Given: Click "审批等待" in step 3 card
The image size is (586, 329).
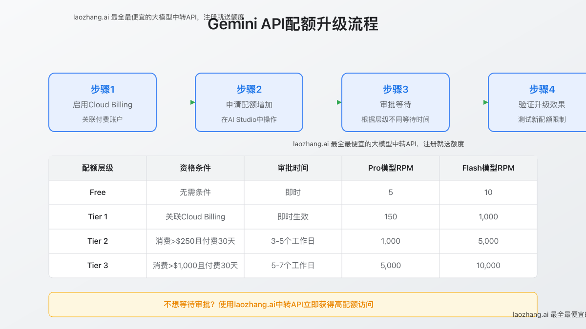Looking at the screenshot, I should (396, 105).
